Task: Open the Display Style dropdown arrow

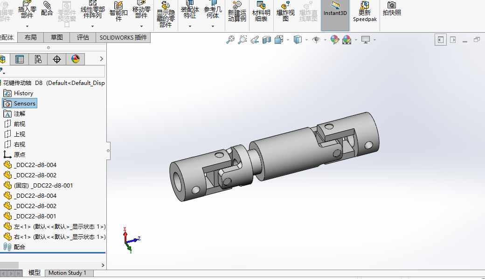Action: pos(306,40)
